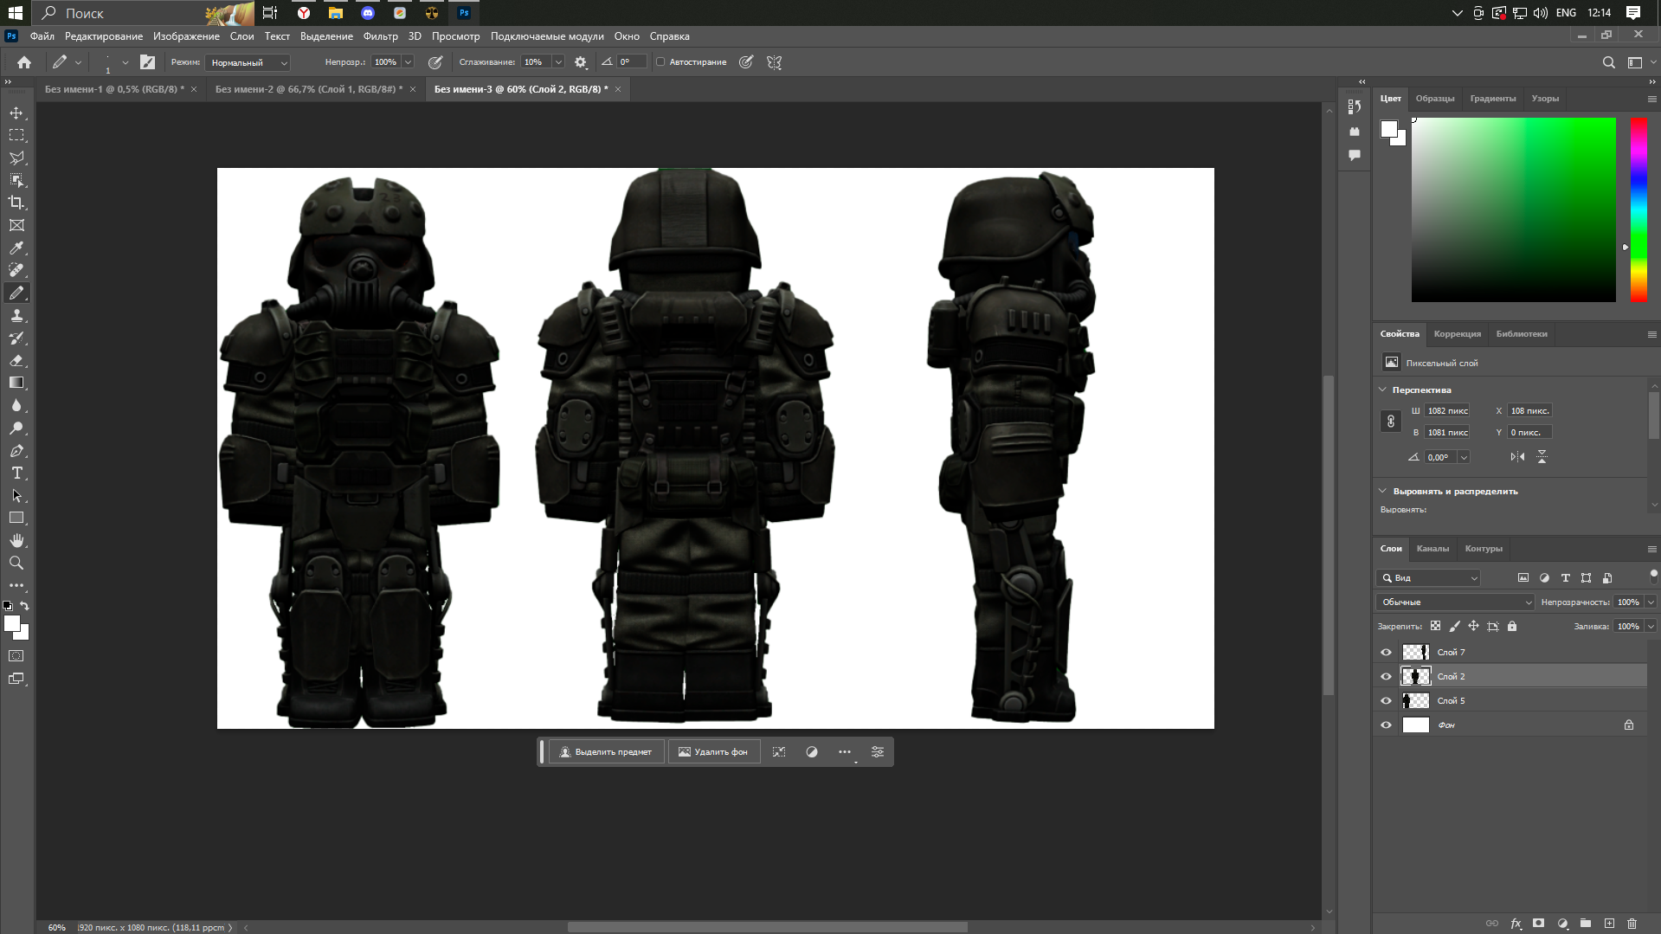Select the Eraser tool

pyautogui.click(x=16, y=361)
